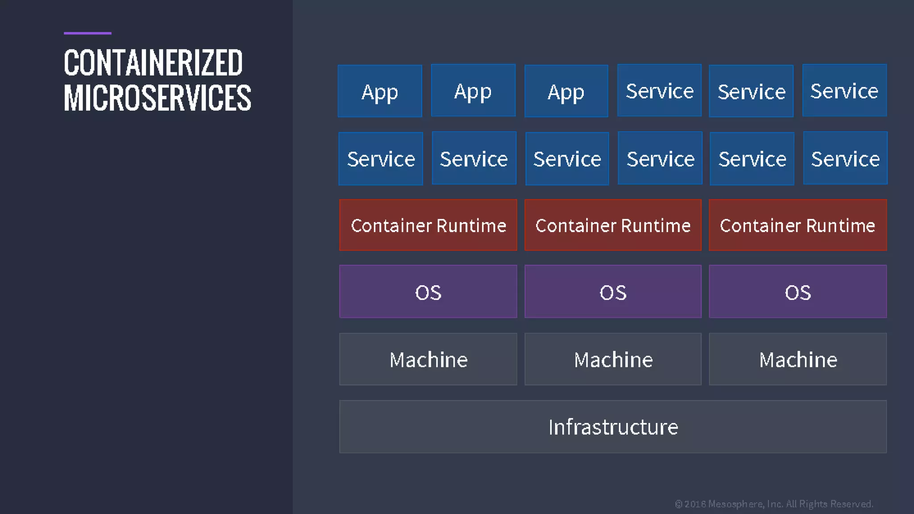
Task: Click the third App box
Action: tap(566, 91)
